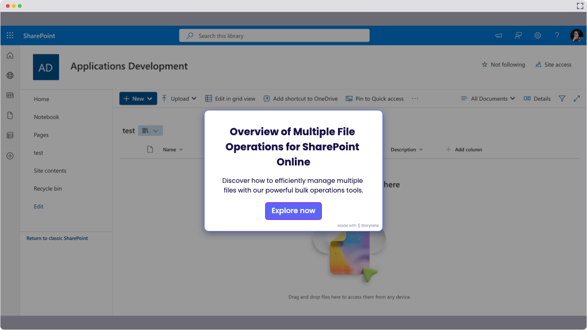Click Add shortcut to OneDrive

300,99
